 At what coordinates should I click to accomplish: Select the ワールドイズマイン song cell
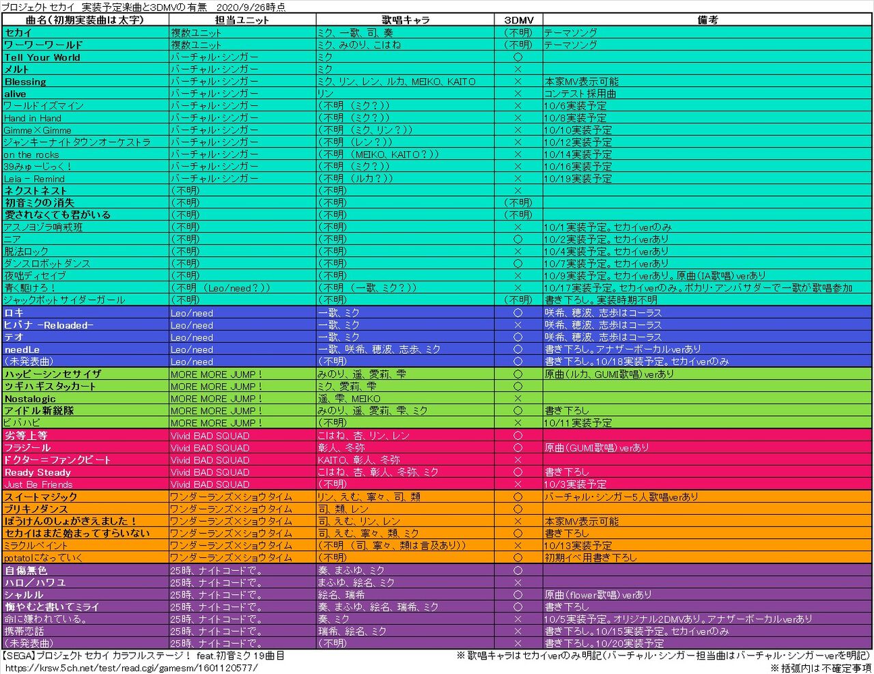pyautogui.click(x=85, y=106)
